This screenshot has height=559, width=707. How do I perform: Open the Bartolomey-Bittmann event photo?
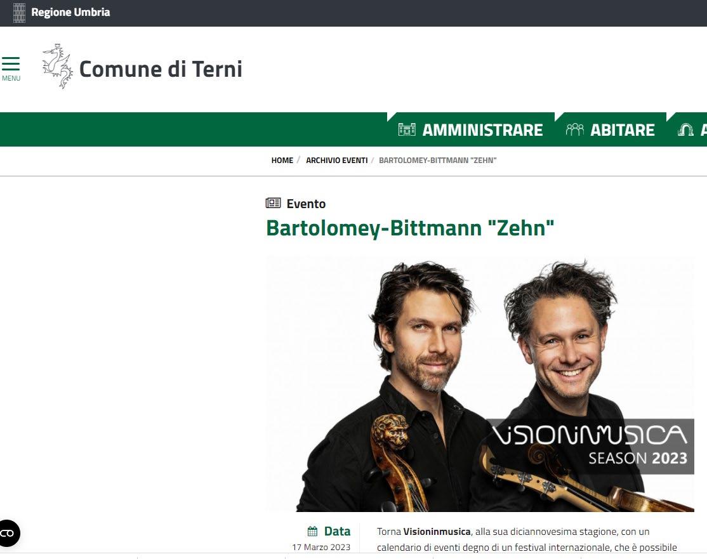click(480, 384)
